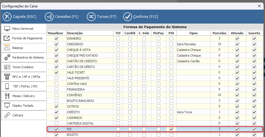Open the NFC-e | NF-e | NFSe tab
265x137 pixels.
24,77
